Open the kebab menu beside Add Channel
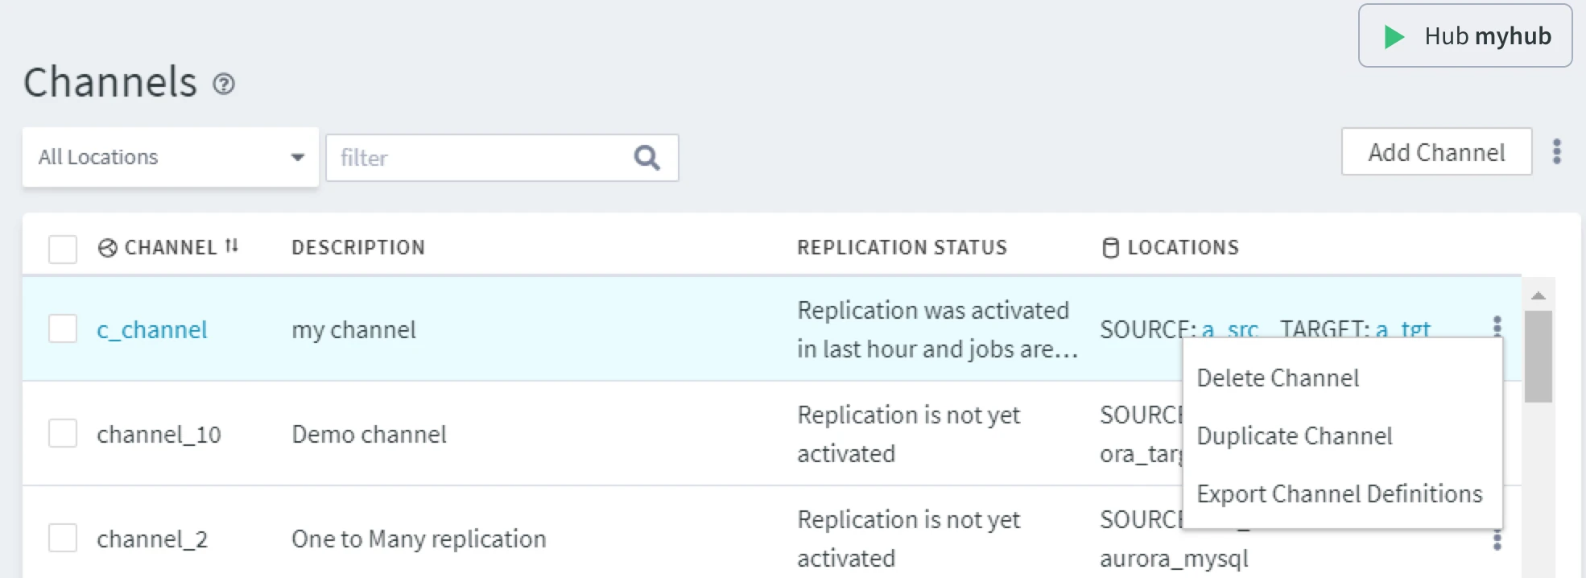Screen dimensions: 1586x578 point(1557,151)
